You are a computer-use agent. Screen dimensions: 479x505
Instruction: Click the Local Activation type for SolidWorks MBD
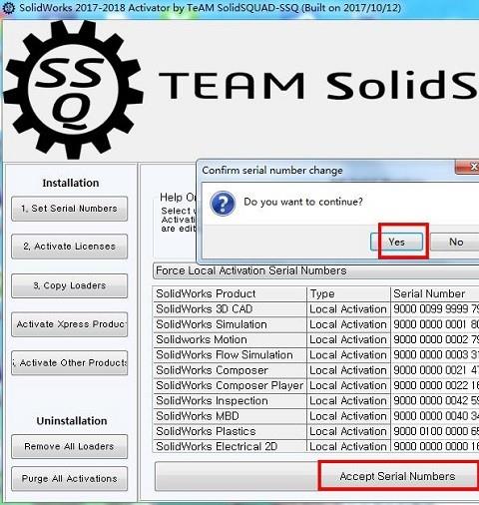[x=348, y=416]
